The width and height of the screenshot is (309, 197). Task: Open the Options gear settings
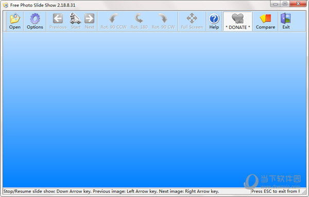coord(35,21)
